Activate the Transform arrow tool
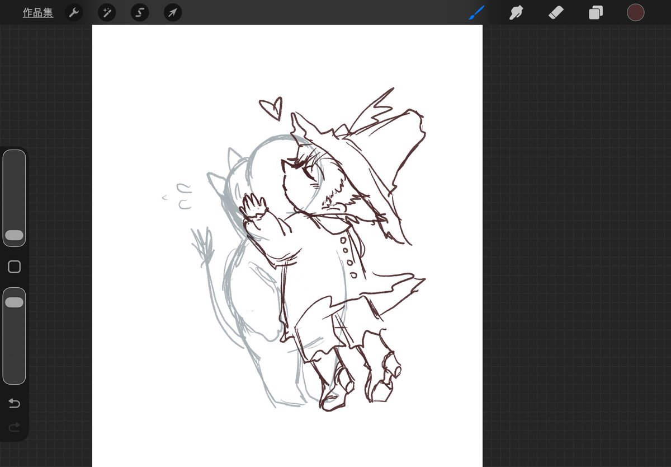The width and height of the screenshot is (671, 467). pyautogui.click(x=173, y=12)
